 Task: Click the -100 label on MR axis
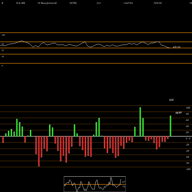pos(188,169)
